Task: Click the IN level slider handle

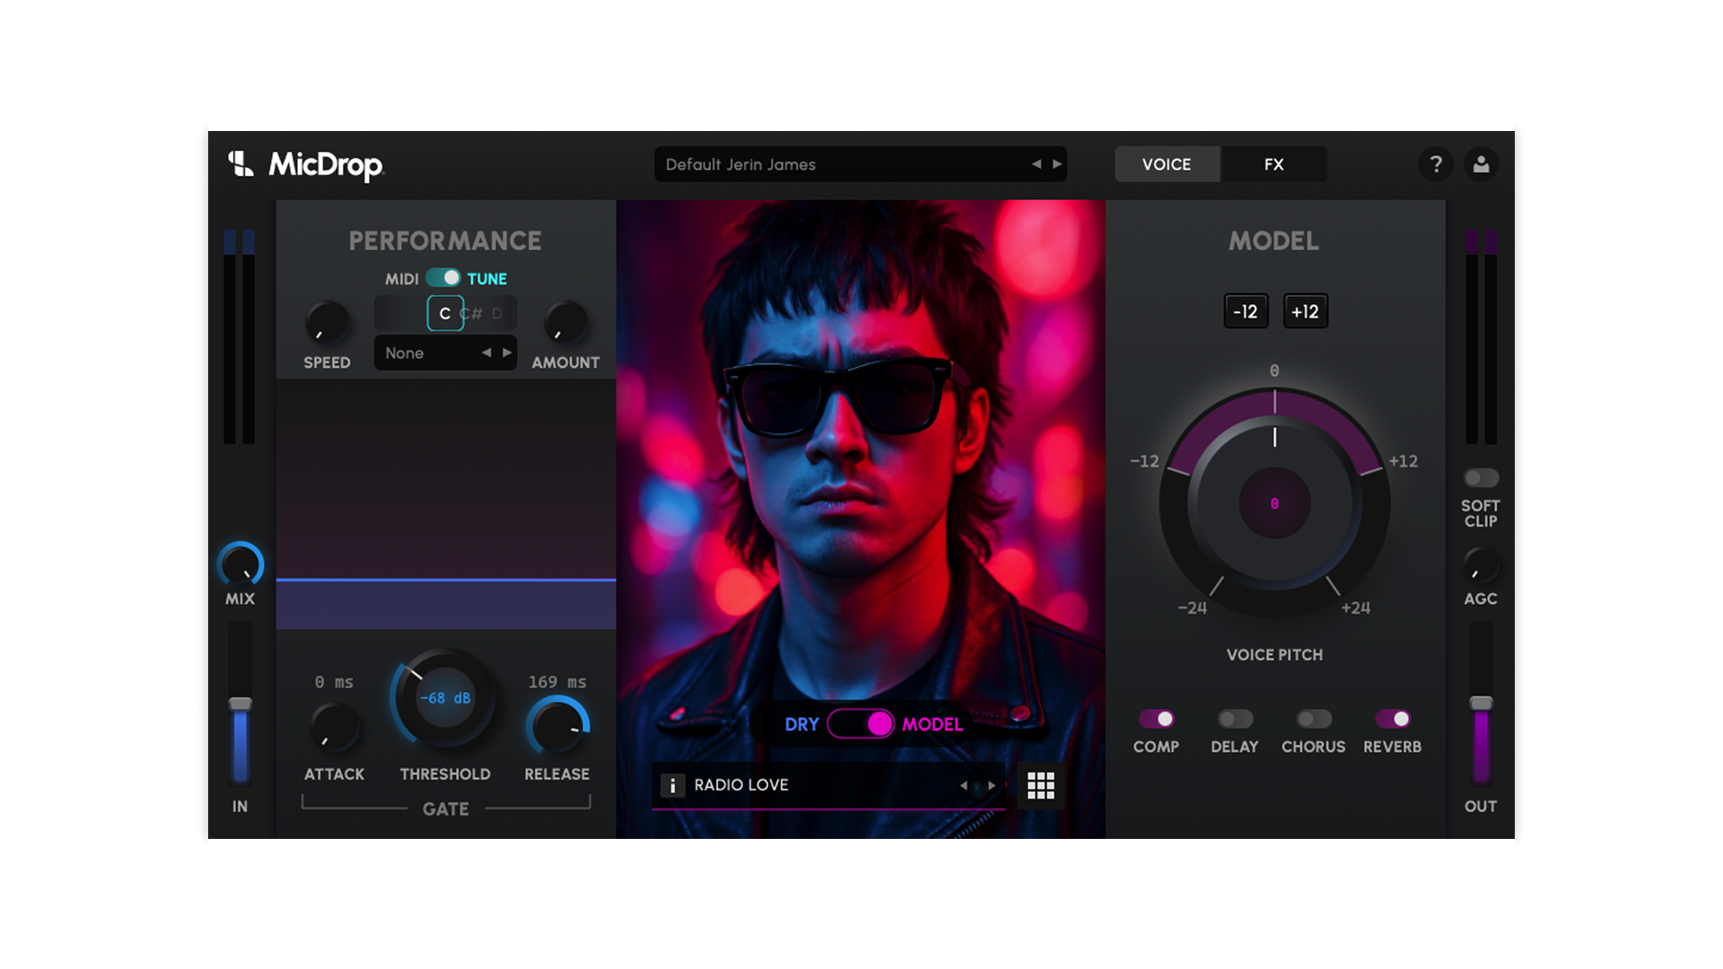Action: (x=240, y=704)
